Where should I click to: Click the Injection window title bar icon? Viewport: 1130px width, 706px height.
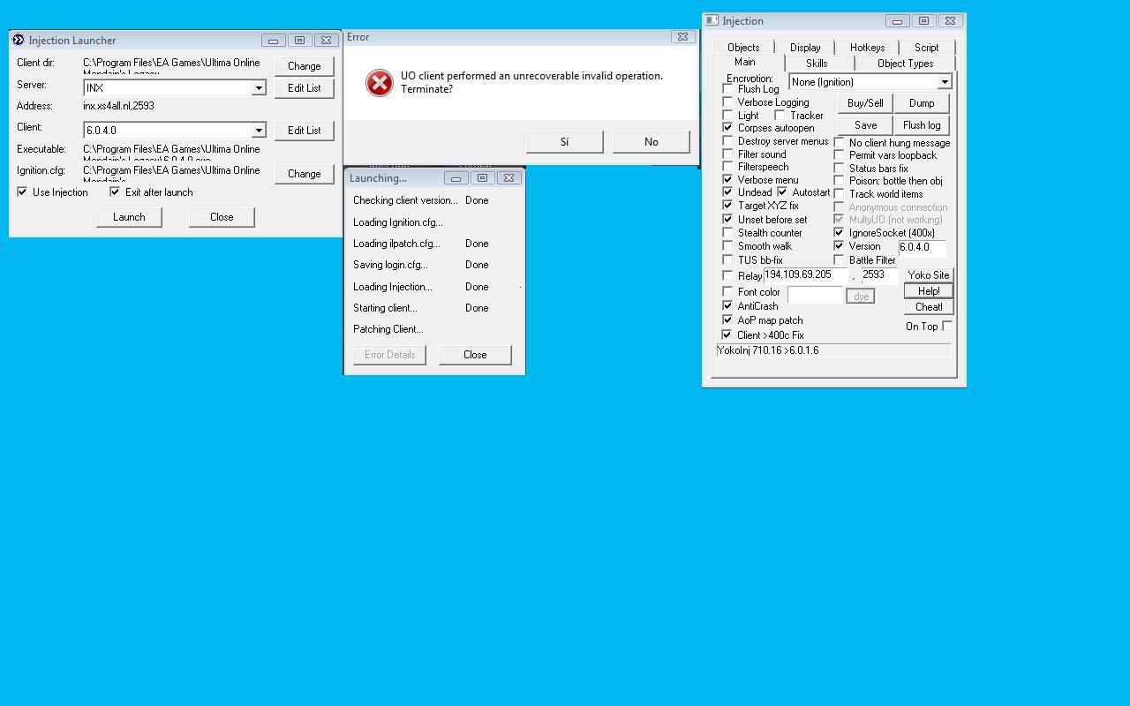[x=712, y=21]
